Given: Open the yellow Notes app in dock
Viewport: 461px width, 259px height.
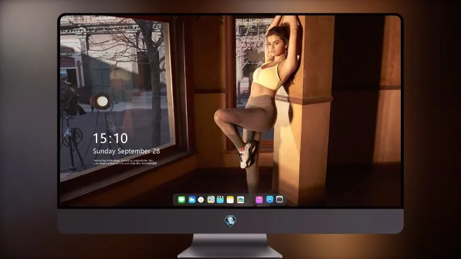Looking at the screenshot, I should coord(230,200).
